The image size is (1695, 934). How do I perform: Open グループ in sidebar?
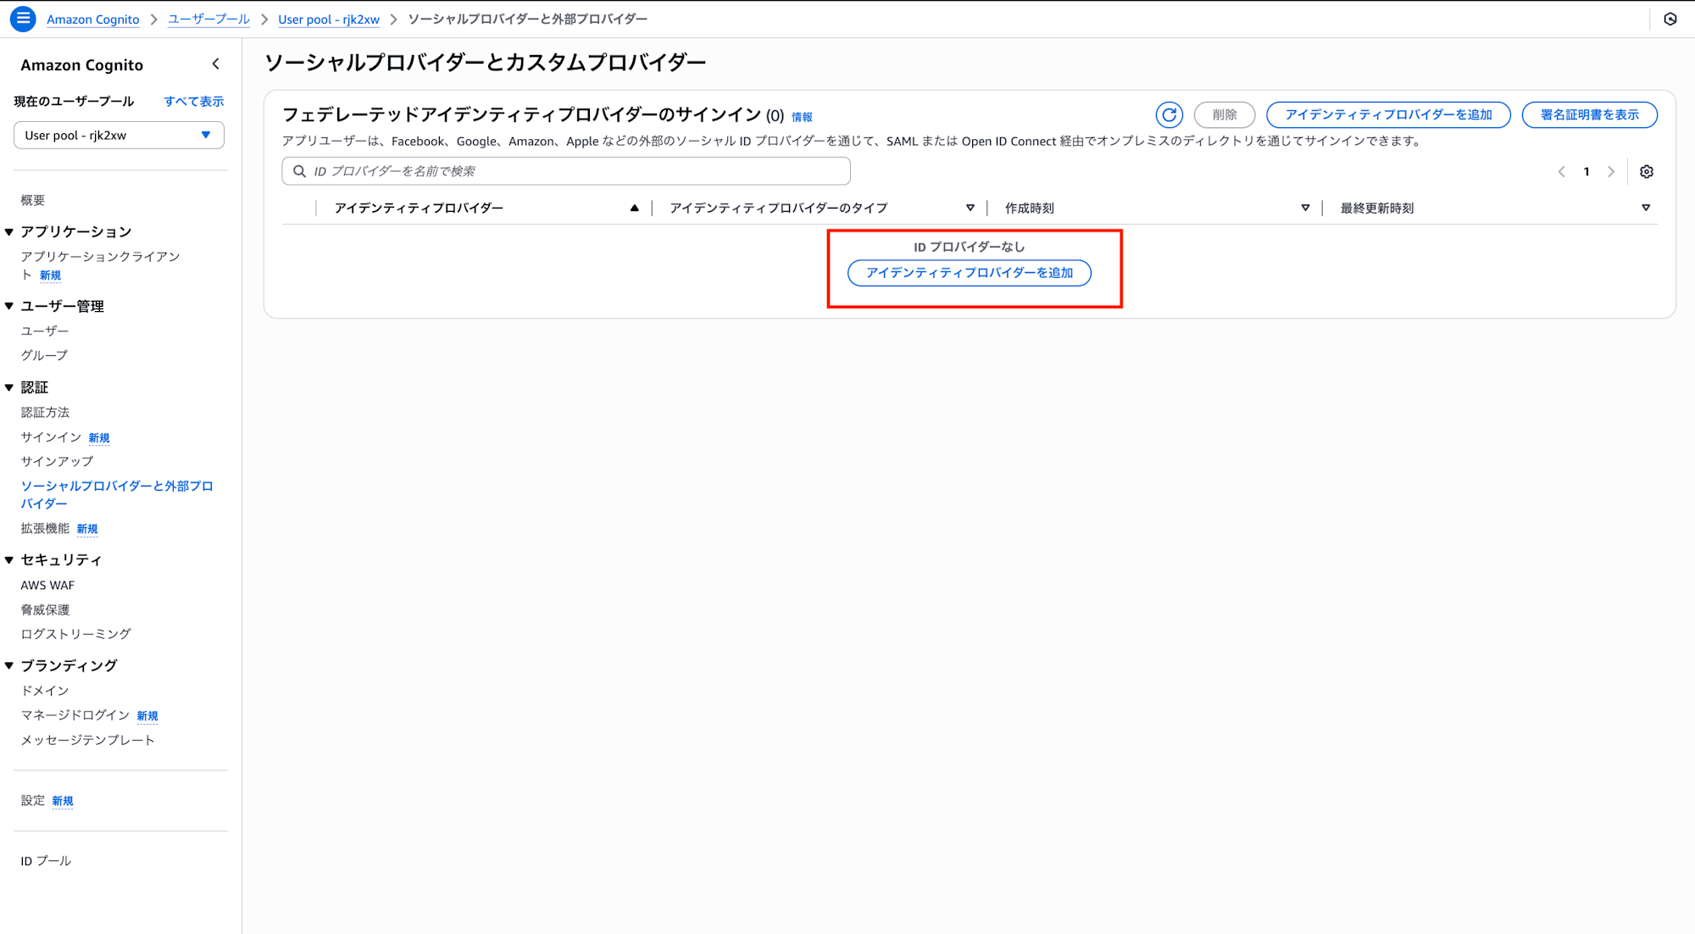click(44, 355)
